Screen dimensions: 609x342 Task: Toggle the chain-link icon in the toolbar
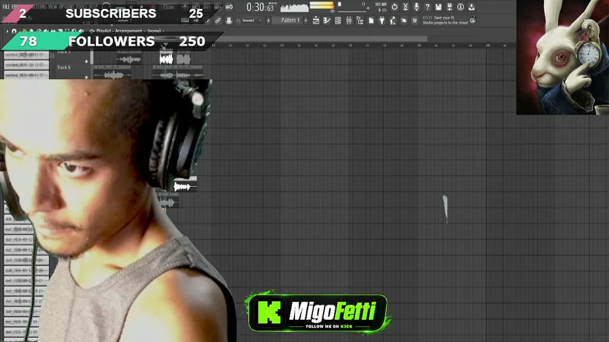[217, 20]
